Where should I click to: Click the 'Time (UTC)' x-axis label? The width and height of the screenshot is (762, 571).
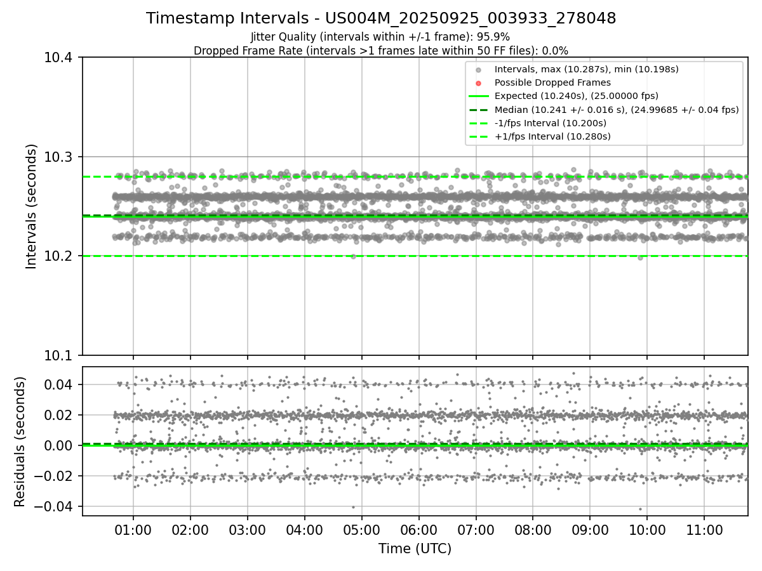click(415, 549)
